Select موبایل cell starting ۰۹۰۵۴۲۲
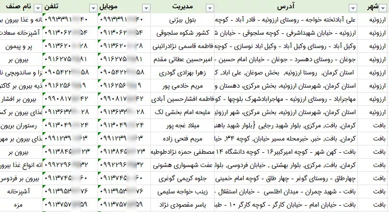 pos(124,72)
